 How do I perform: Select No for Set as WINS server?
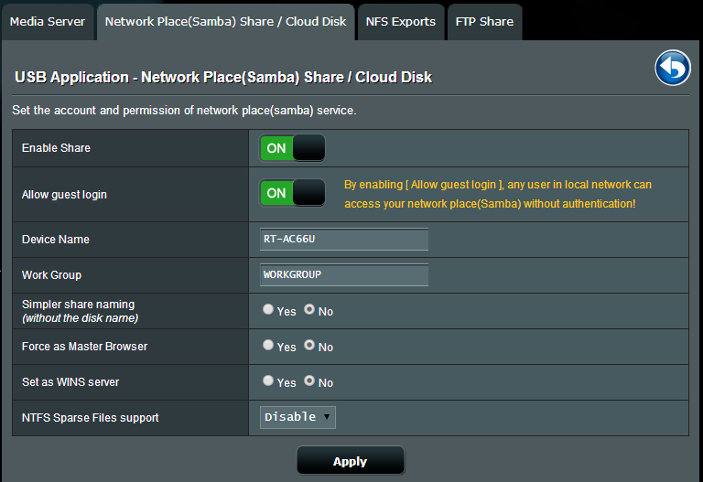pos(309,381)
